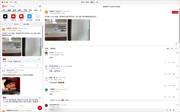Click the refresh icon in the title bar
This screenshot has width=180, height=112.
[x=11, y=2]
